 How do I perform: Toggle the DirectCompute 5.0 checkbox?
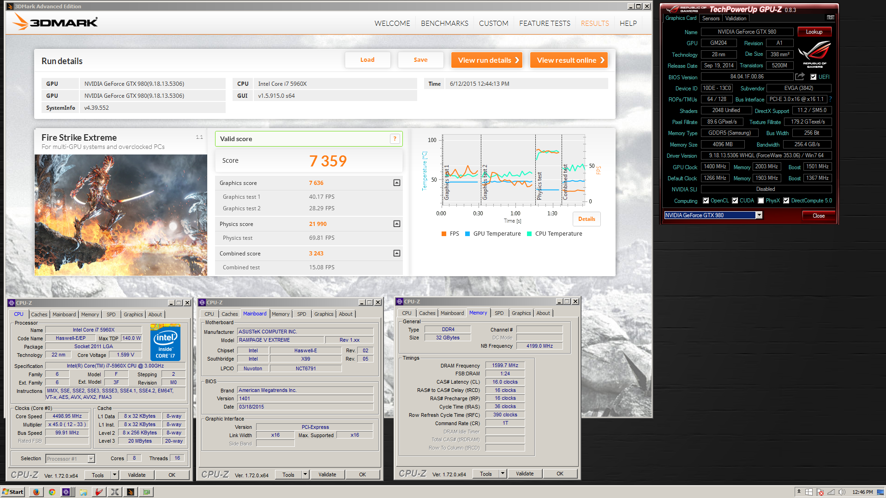click(786, 201)
